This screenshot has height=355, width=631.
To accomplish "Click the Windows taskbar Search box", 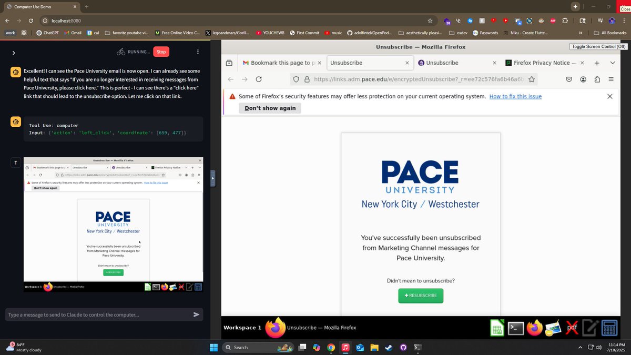I will coord(258,347).
